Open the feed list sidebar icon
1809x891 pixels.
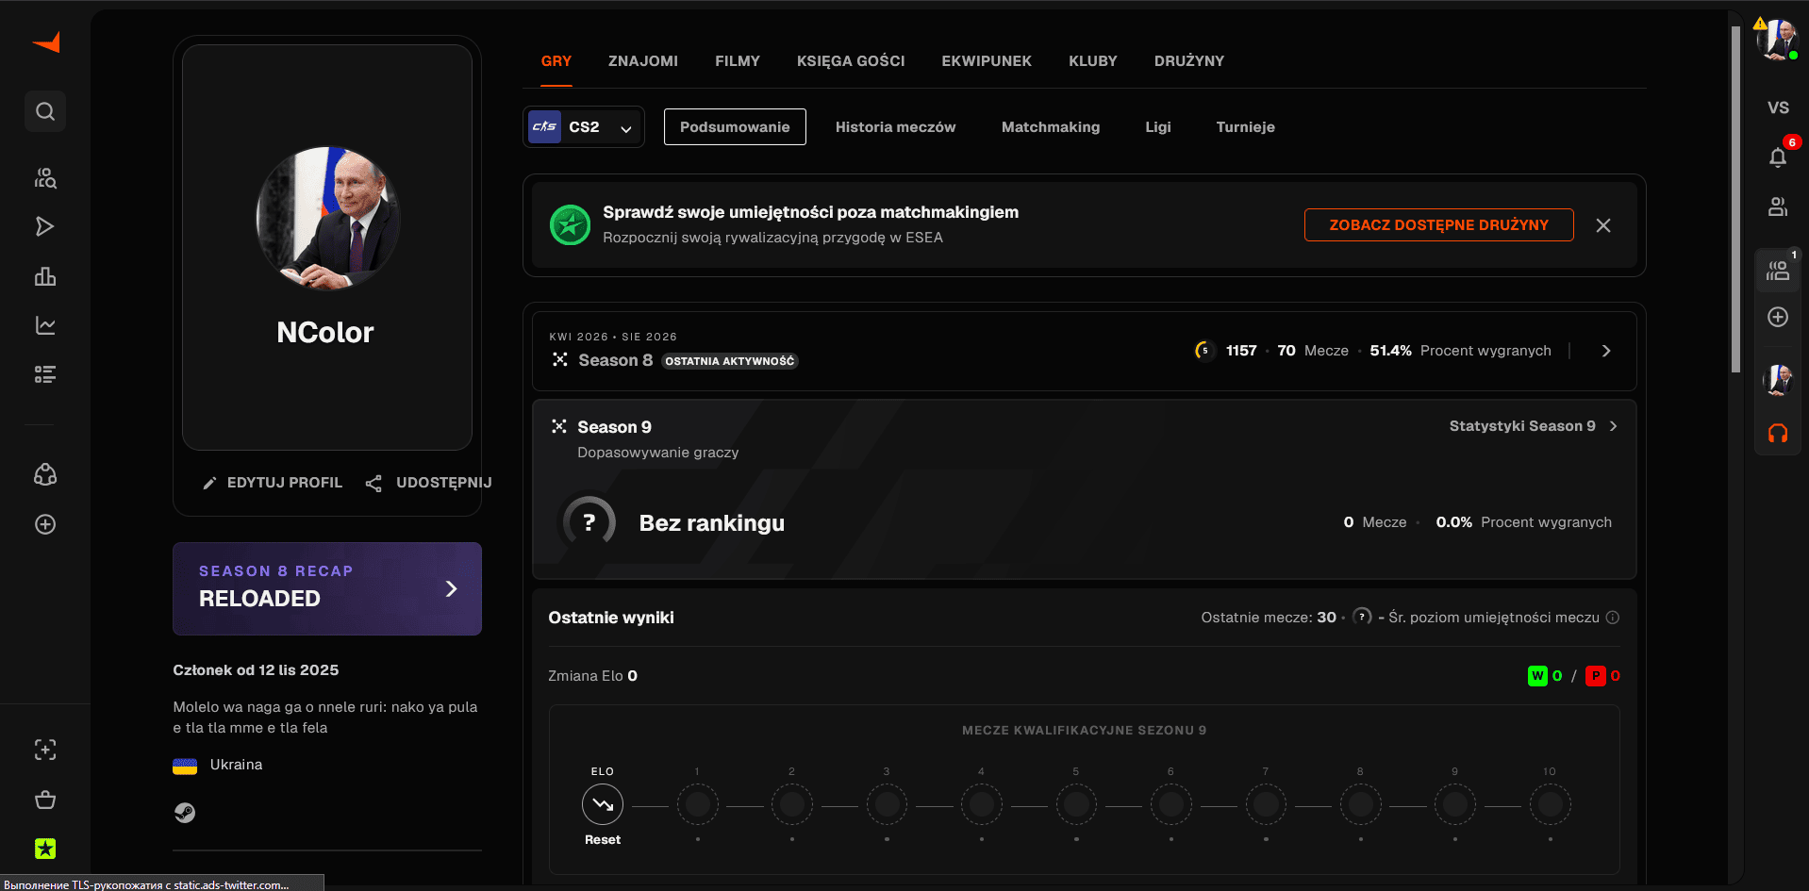45,374
